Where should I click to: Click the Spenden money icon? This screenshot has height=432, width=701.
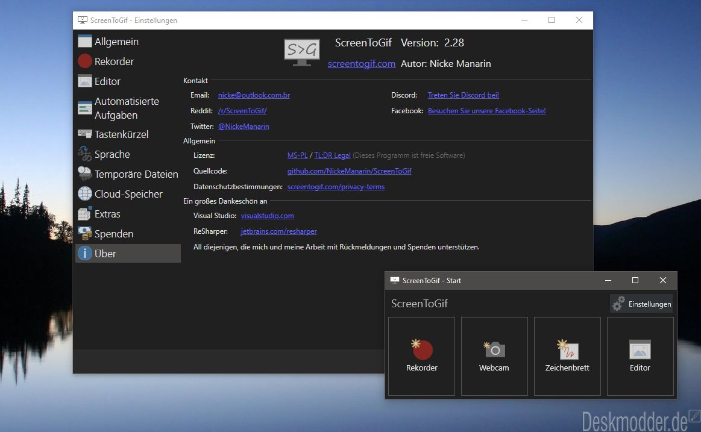point(84,234)
